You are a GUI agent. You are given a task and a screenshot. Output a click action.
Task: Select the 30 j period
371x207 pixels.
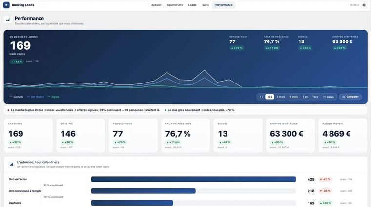click(x=269, y=97)
